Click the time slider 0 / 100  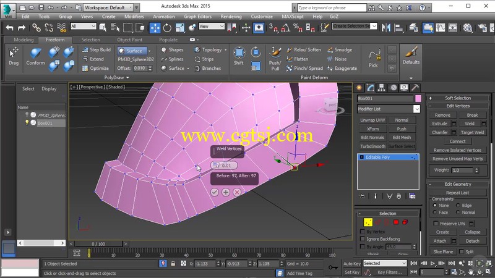98,243
